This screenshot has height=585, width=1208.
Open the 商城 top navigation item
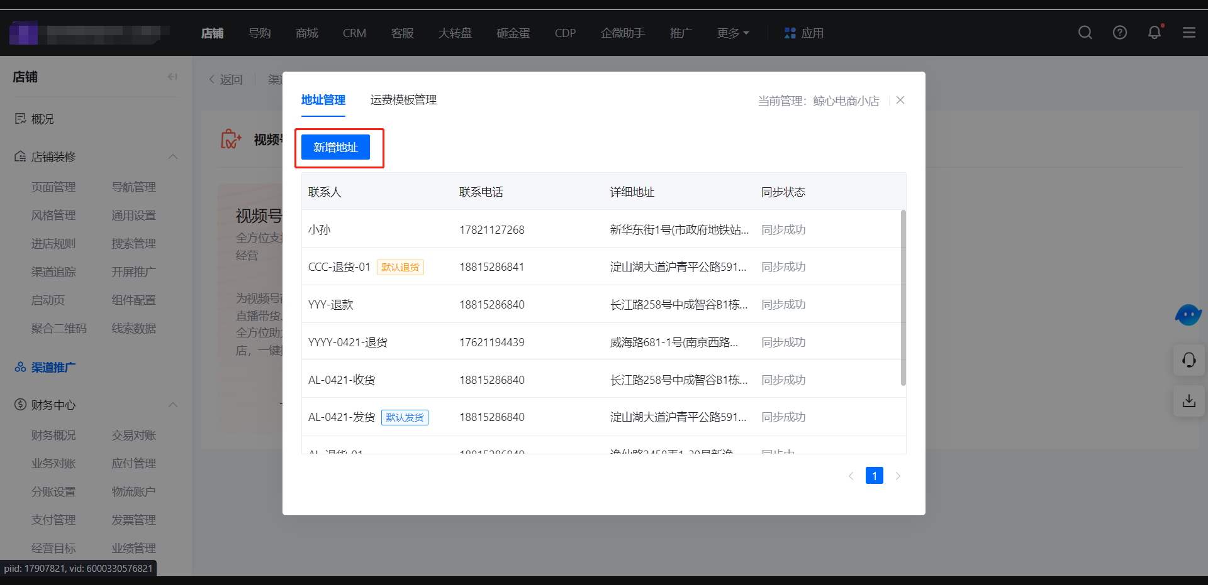pyautogui.click(x=307, y=33)
